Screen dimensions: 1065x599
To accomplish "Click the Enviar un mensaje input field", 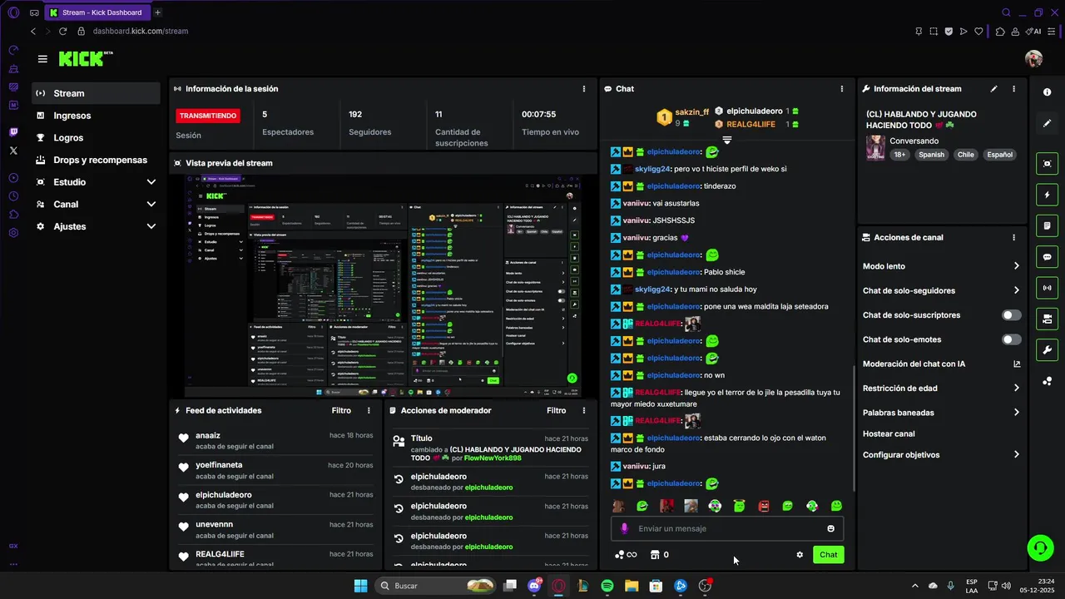I will pos(728,528).
